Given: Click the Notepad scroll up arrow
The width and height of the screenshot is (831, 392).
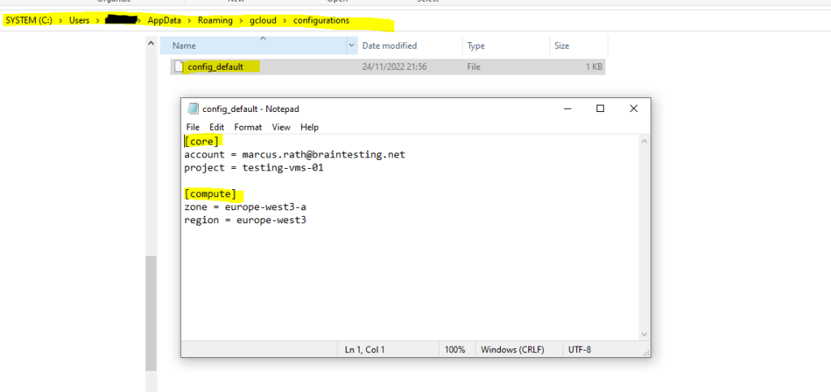Looking at the screenshot, I should coord(644,141).
